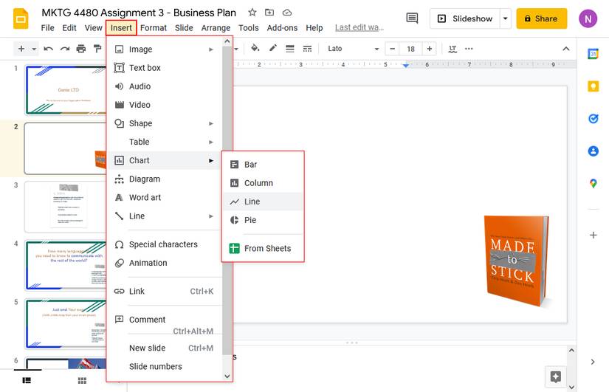This screenshot has height=392, width=609.
Task: Open Google Keep in the side panel
Action: click(x=593, y=86)
